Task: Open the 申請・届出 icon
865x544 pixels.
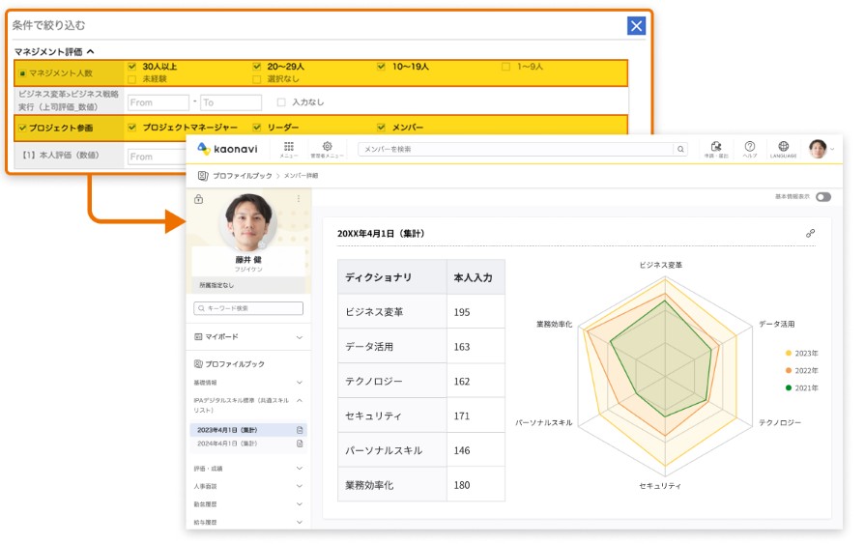Action: [716, 146]
